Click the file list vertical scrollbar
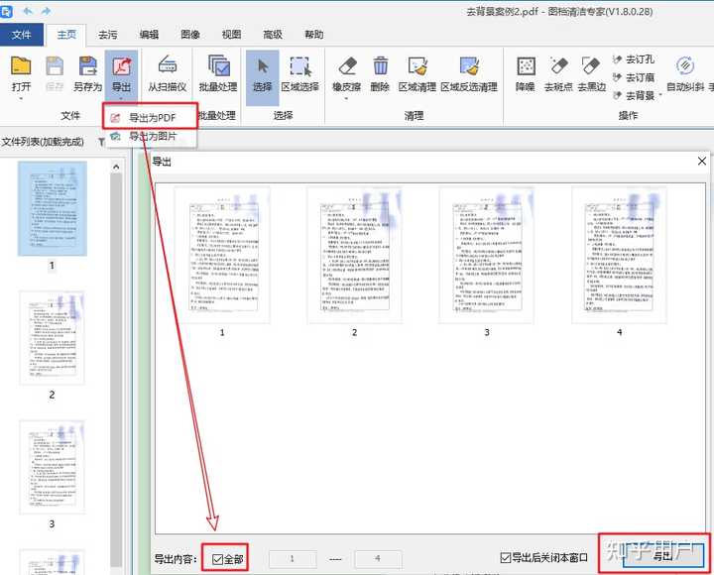Image resolution: width=714 pixels, height=575 pixels. [x=116, y=369]
